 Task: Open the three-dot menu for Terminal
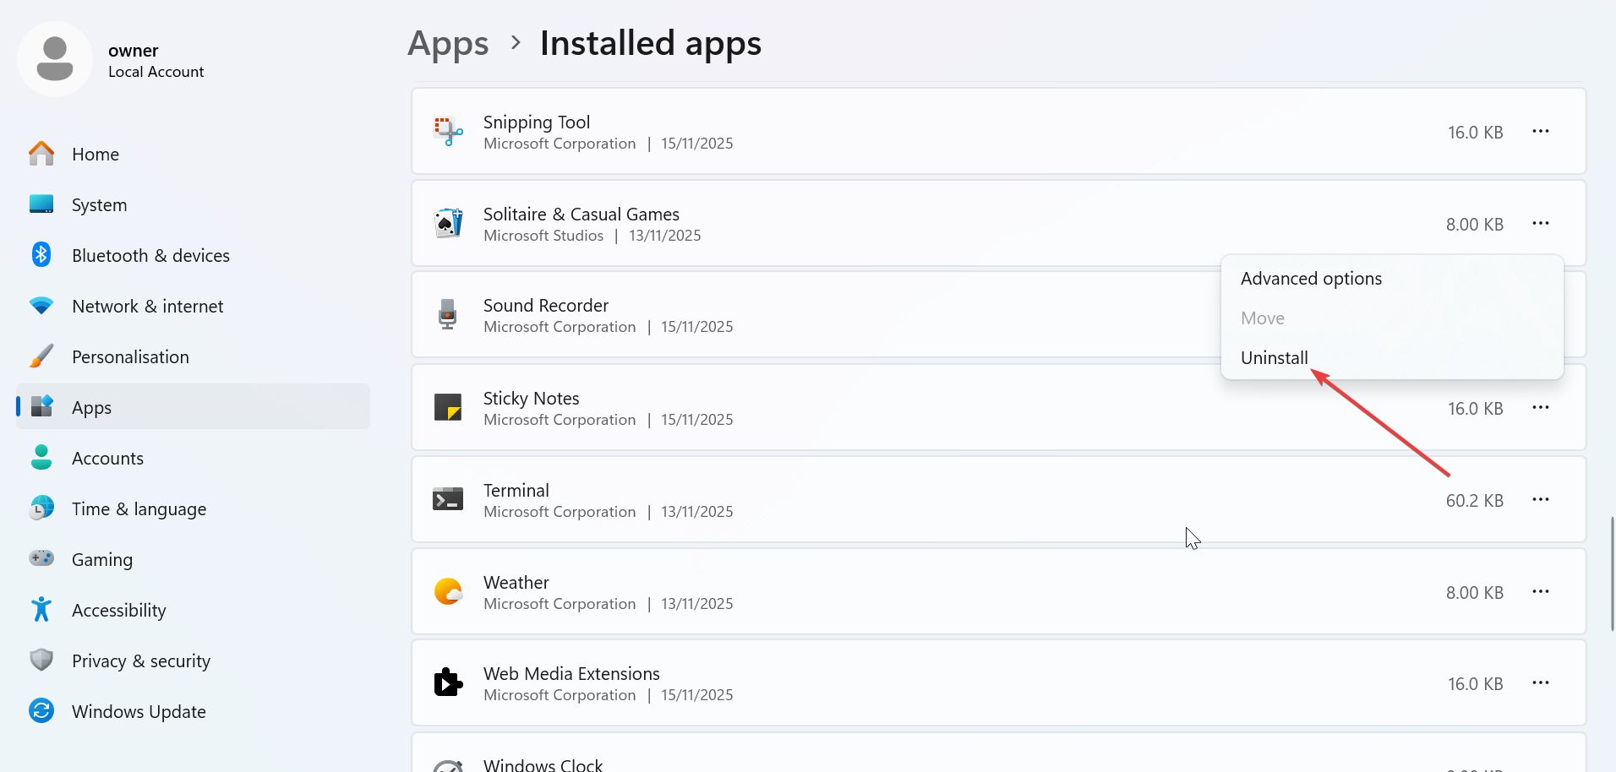[x=1540, y=499]
